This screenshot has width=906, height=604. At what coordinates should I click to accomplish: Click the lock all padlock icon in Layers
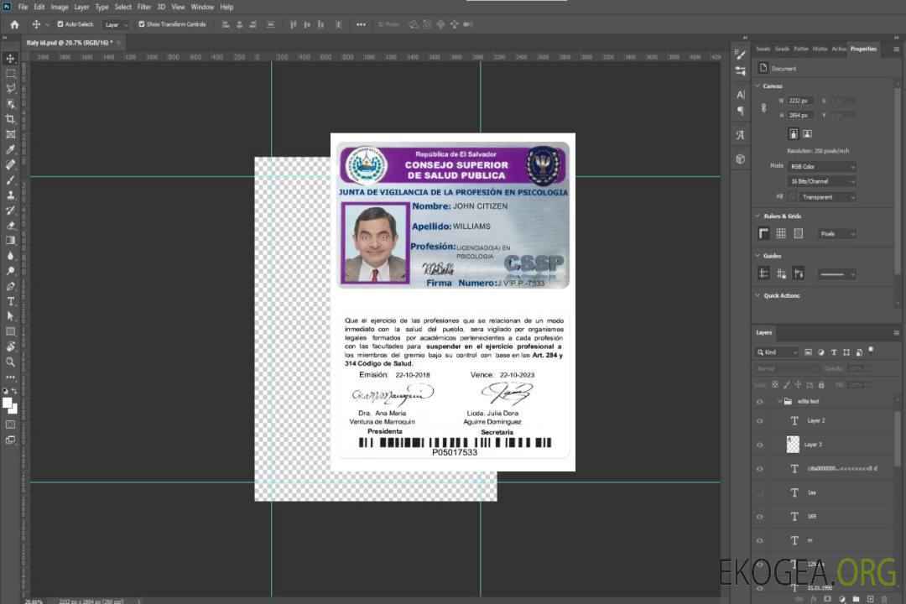[x=821, y=384]
